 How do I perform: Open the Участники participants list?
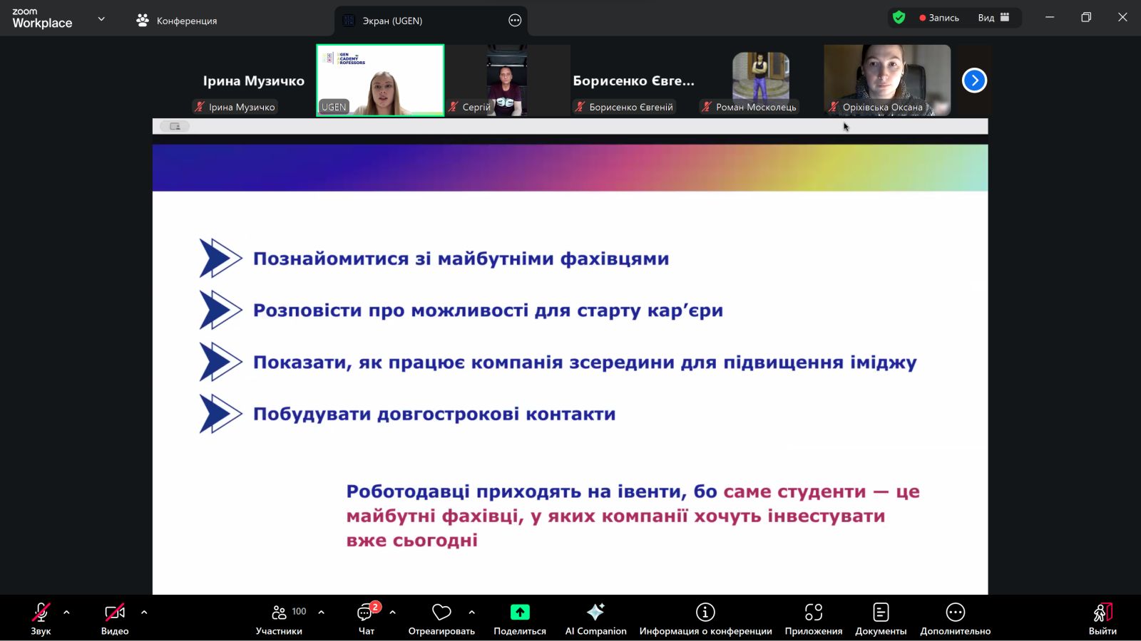click(x=280, y=618)
